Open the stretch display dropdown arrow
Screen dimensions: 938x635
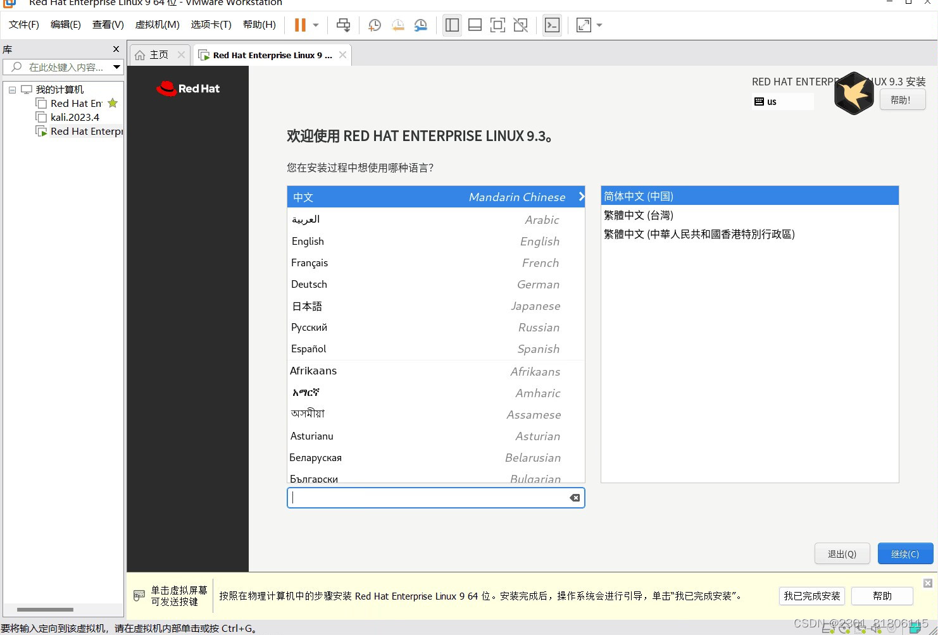pyautogui.click(x=599, y=25)
